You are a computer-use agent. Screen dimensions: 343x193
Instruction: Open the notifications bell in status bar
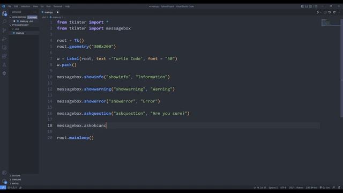click(x=339, y=188)
